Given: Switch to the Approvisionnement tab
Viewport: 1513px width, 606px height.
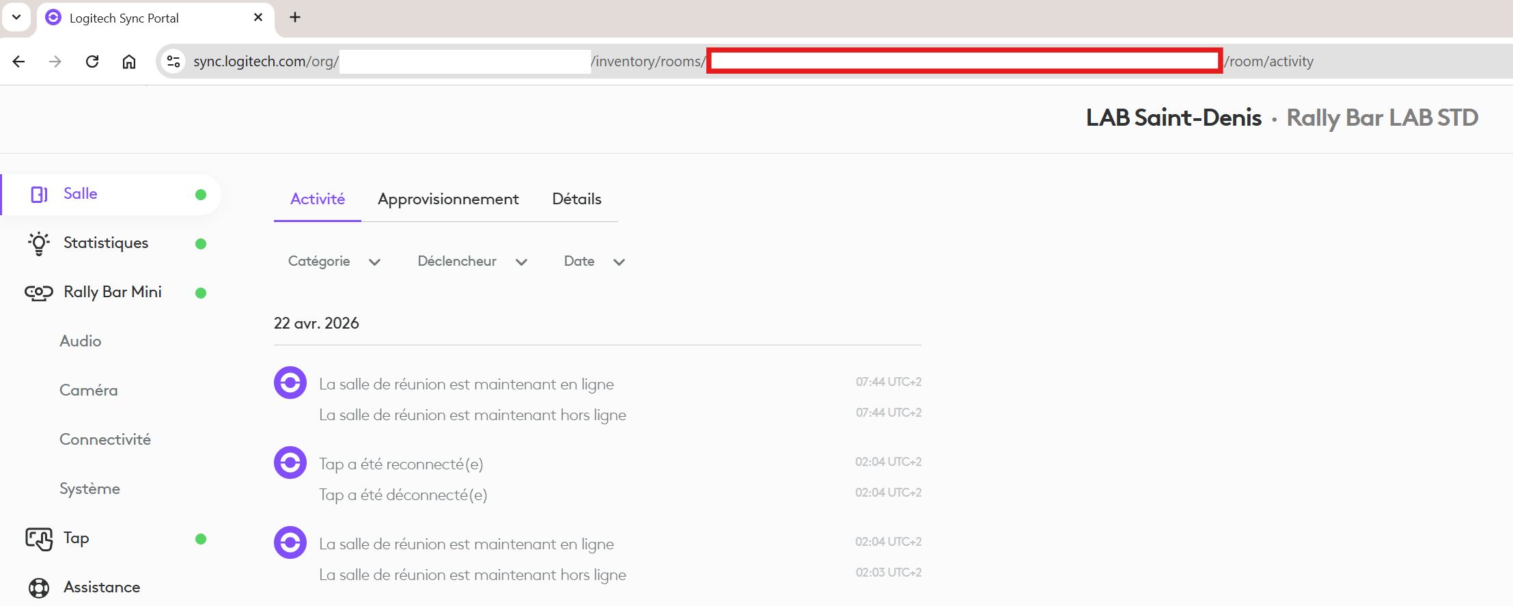Looking at the screenshot, I should (x=448, y=199).
